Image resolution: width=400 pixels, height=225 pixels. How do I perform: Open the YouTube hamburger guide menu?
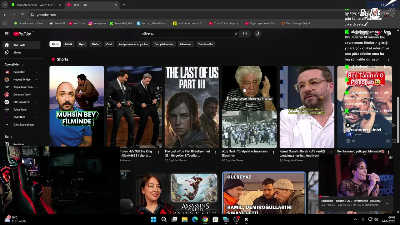[7, 34]
